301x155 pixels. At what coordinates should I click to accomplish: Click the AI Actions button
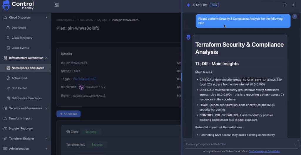68,114
